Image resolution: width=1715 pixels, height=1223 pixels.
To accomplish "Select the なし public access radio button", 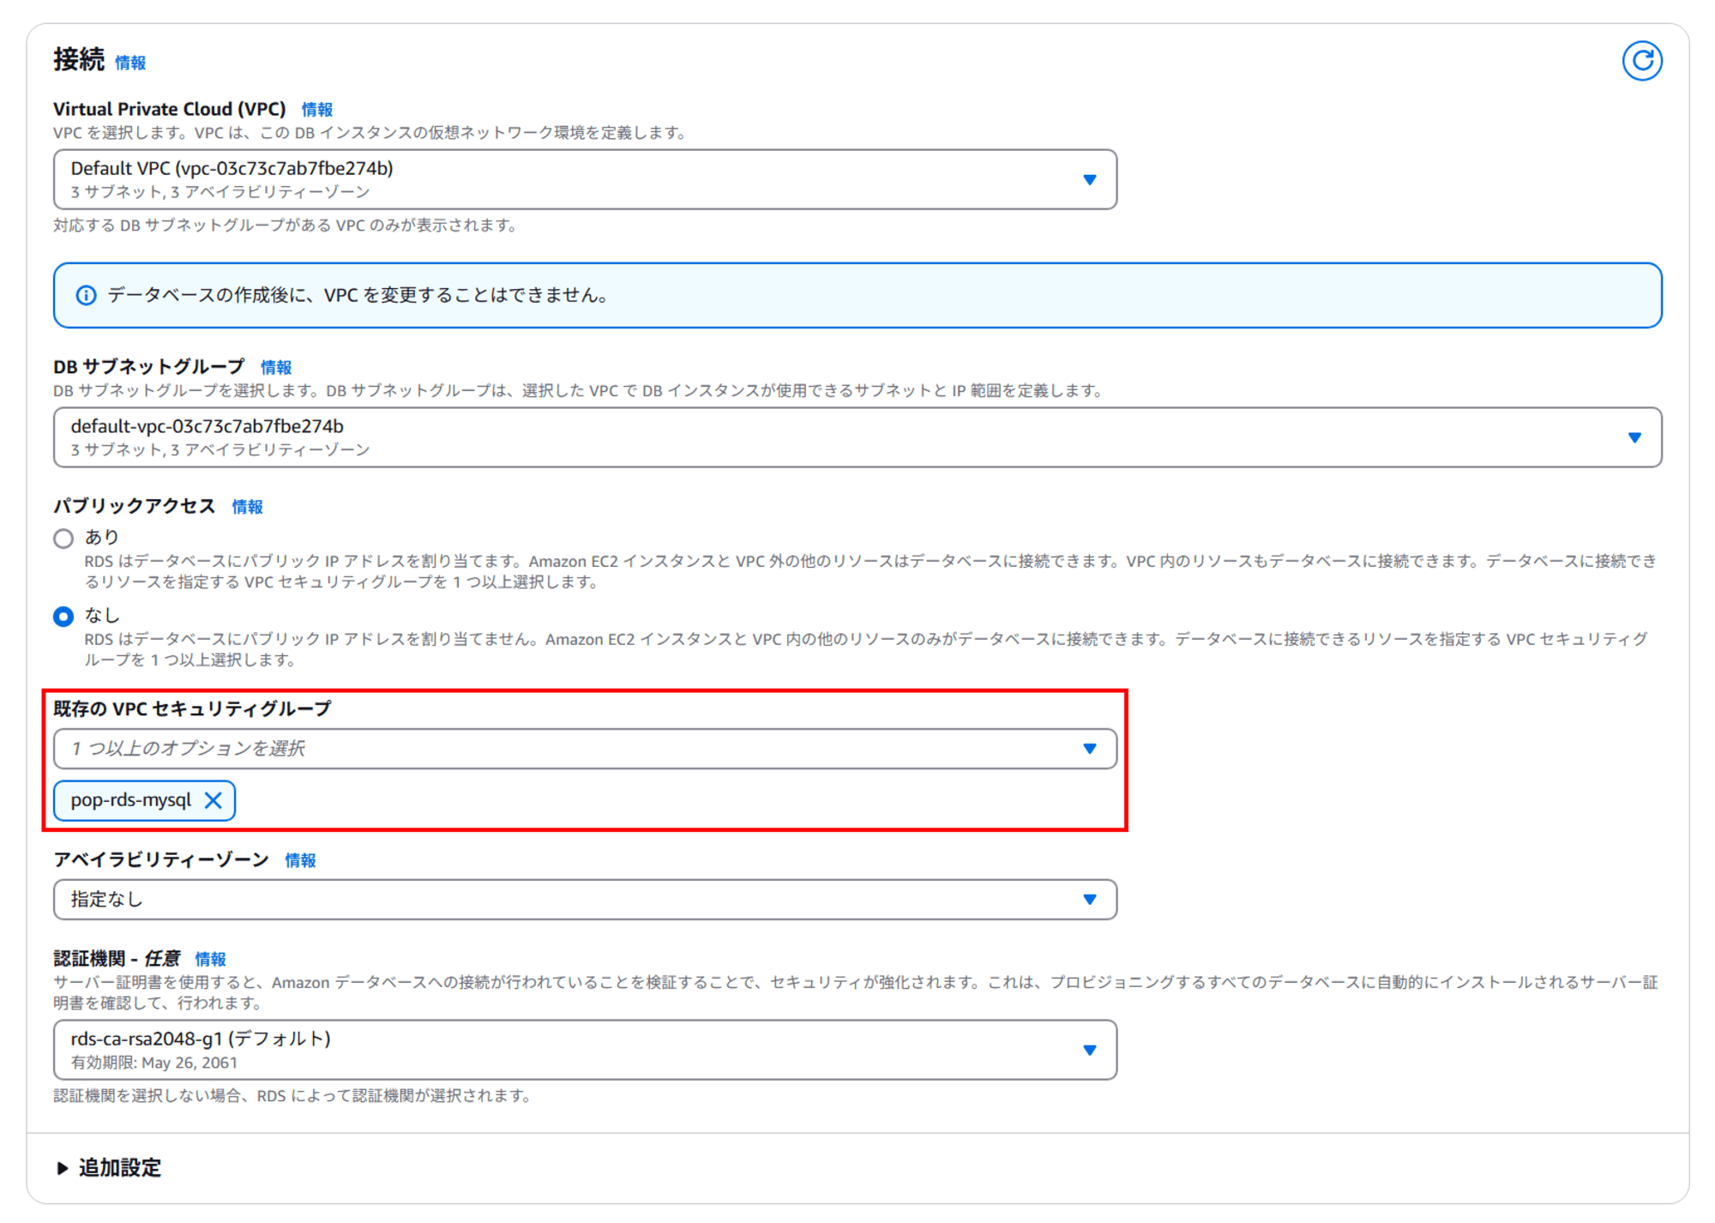I will (x=63, y=617).
